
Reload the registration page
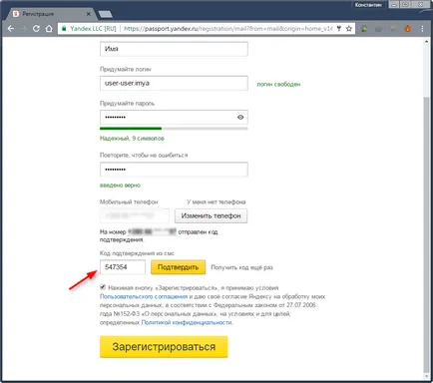(x=36, y=29)
